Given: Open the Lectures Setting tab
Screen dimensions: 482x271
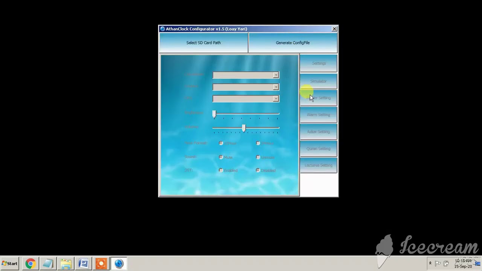Looking at the screenshot, I should click(319, 165).
